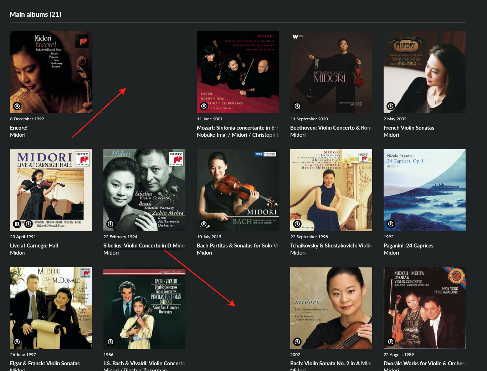This screenshot has height=371, width=487.
Task: Select artist Midori under French Violin Sonatas
Action: point(391,135)
